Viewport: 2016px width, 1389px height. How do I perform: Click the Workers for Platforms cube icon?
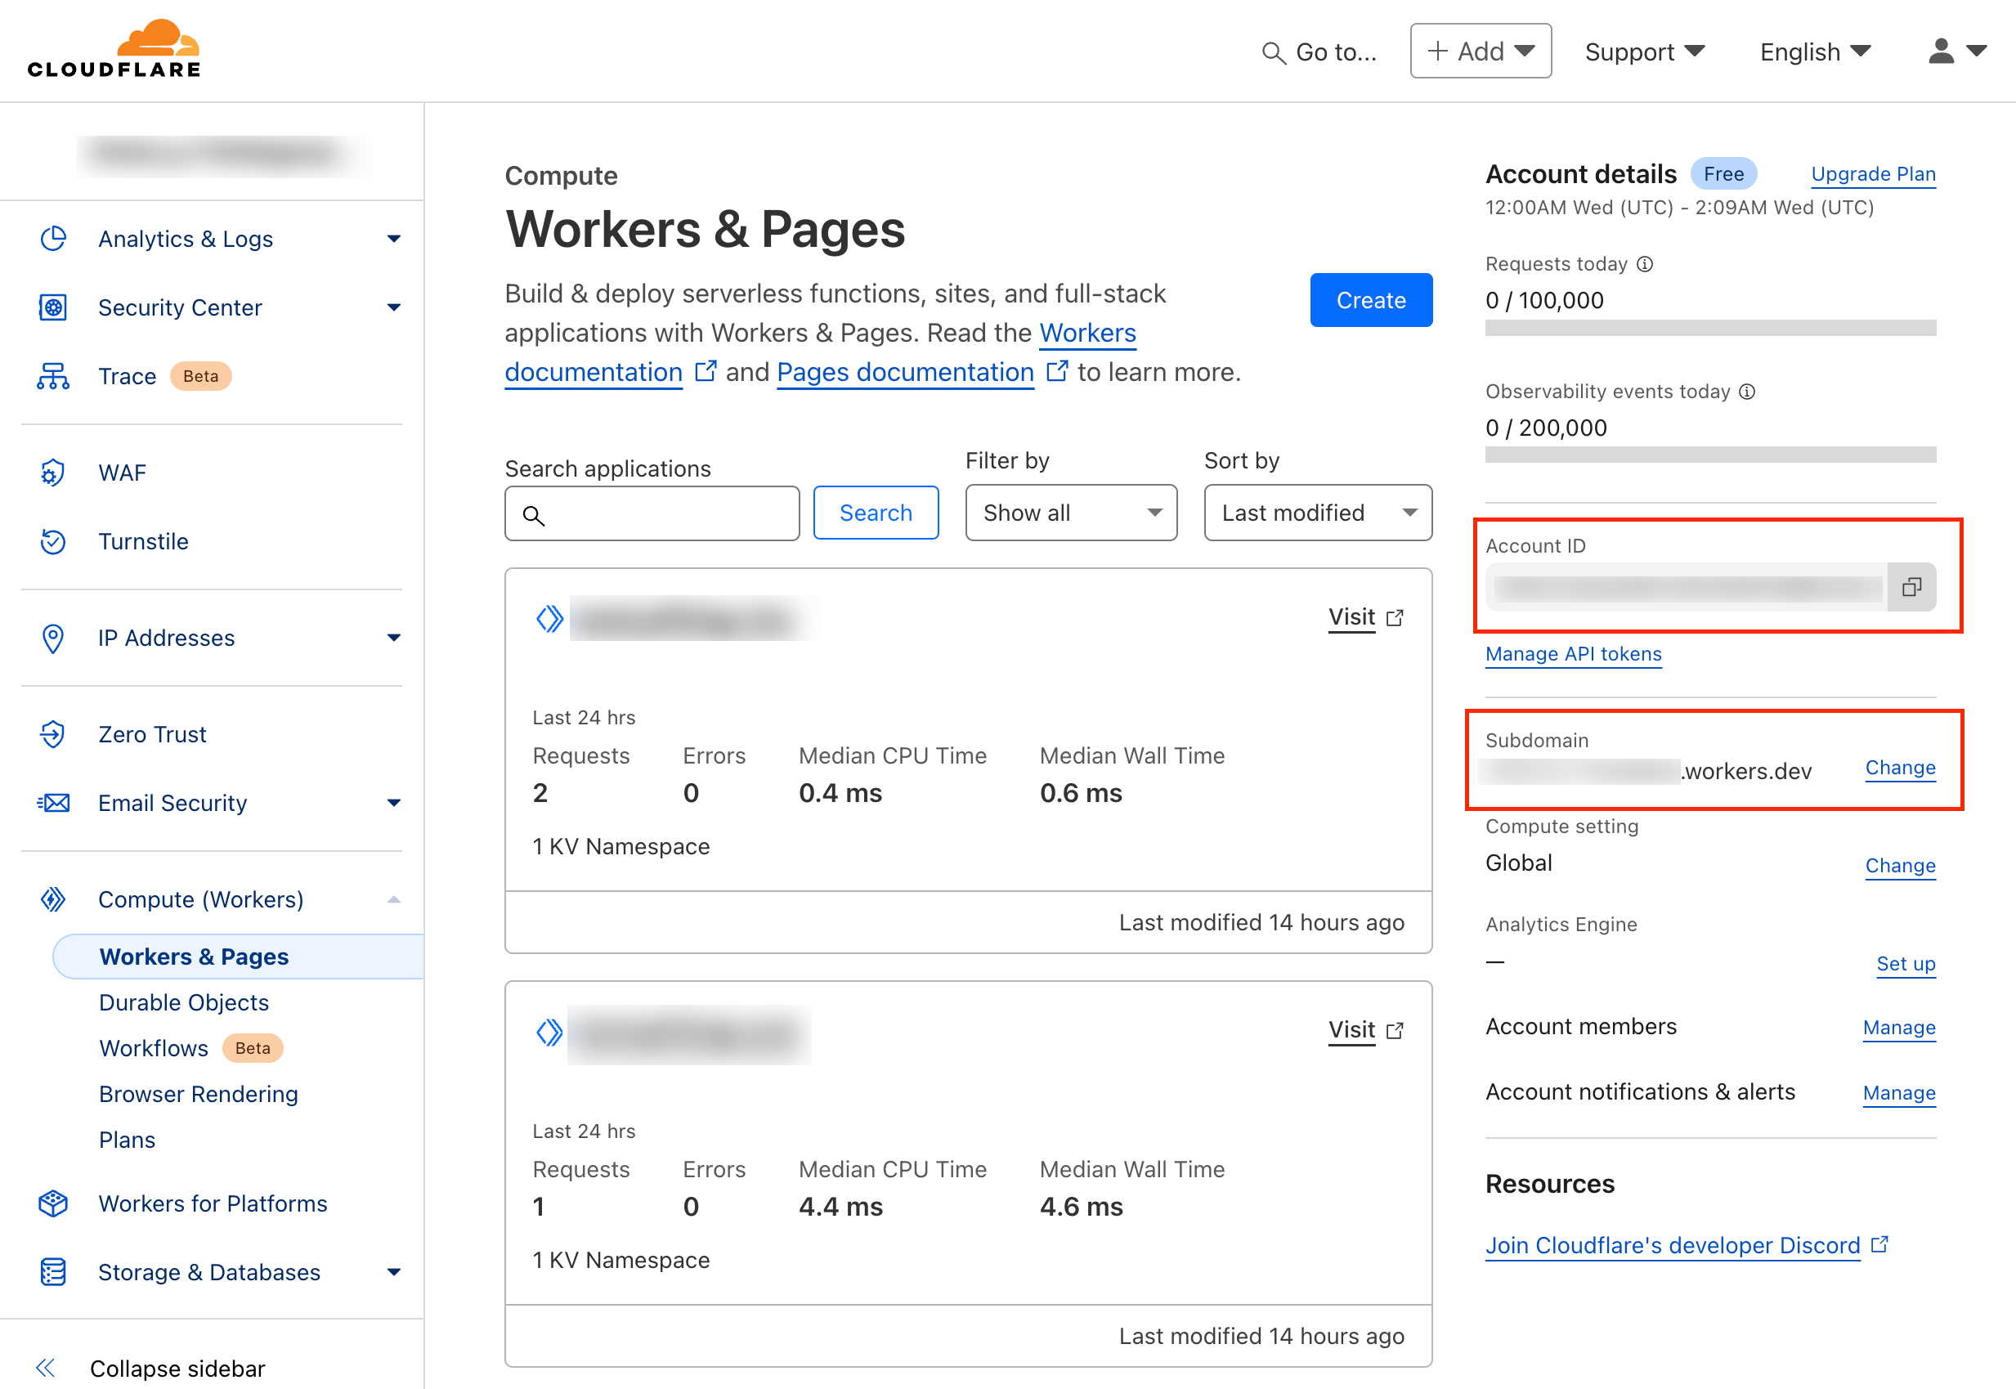(x=53, y=1203)
